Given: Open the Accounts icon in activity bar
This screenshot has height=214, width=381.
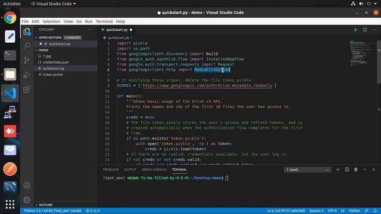Looking at the screenshot, I should [x=27, y=185].
